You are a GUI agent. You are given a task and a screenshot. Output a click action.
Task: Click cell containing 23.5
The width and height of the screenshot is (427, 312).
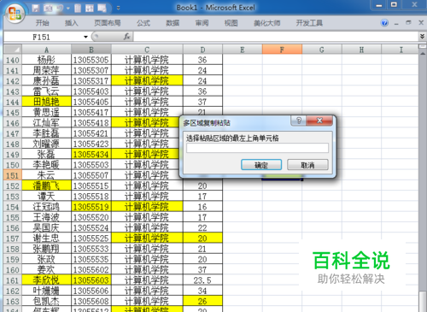[202, 280]
